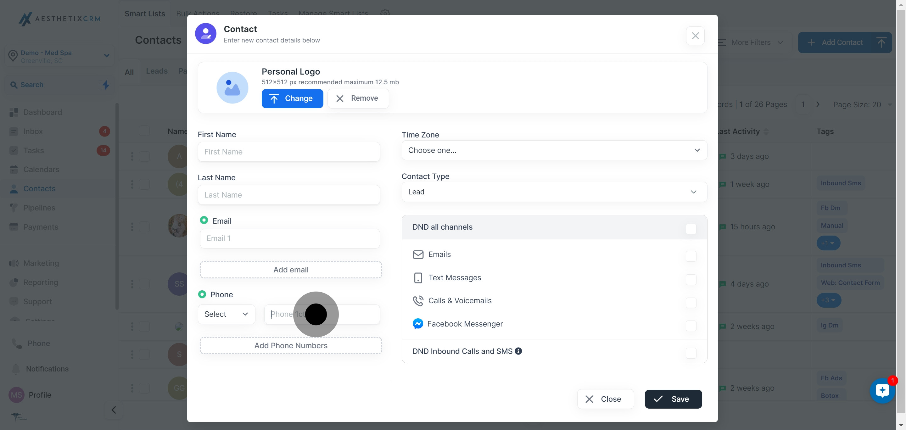906x430 pixels.
Task: Check the Text Messages DND box
Action: click(x=691, y=280)
